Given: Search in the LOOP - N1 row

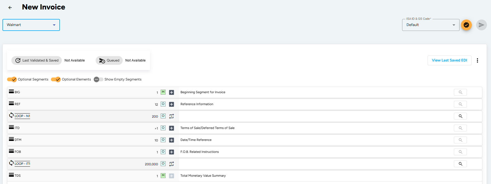Looking at the screenshot, I should pyautogui.click(x=460, y=116).
